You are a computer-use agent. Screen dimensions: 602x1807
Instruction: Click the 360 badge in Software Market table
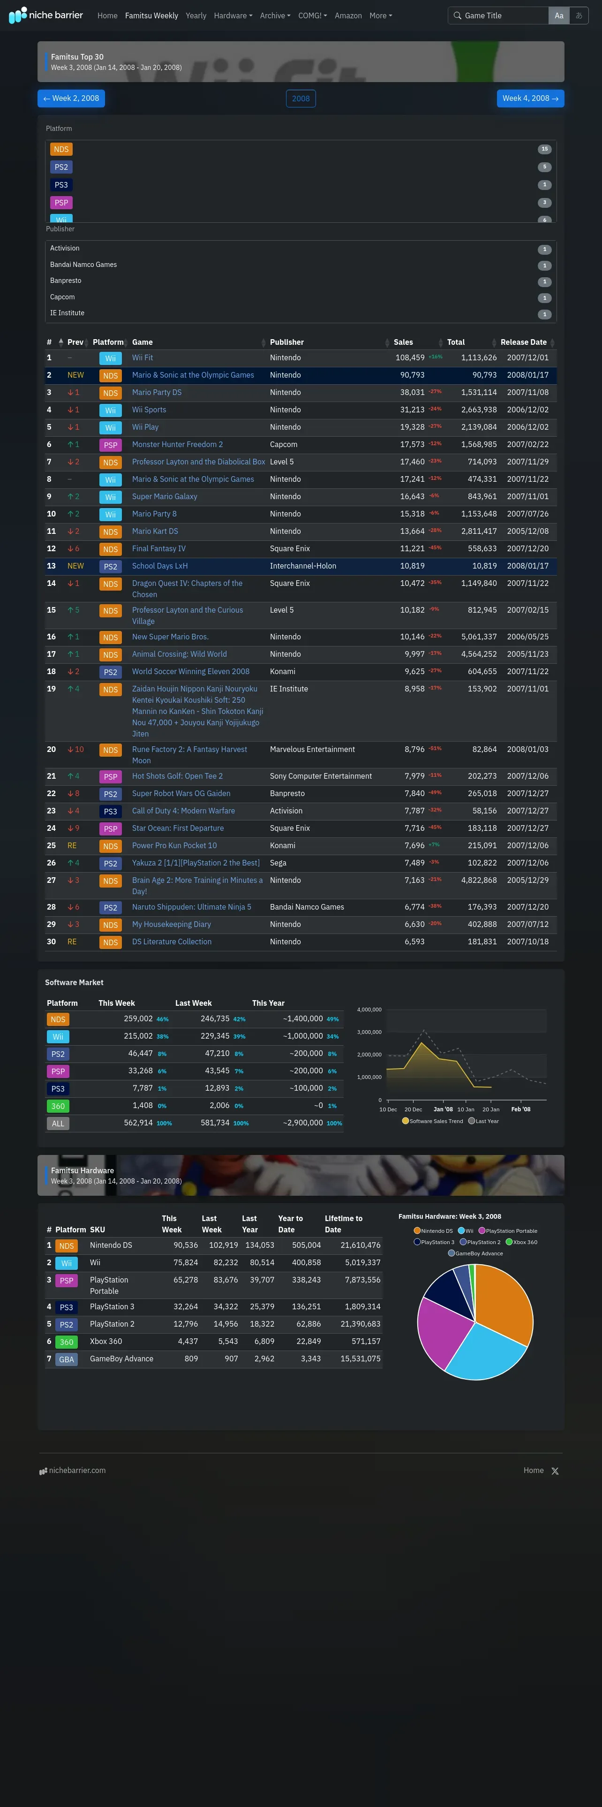pos(58,1106)
